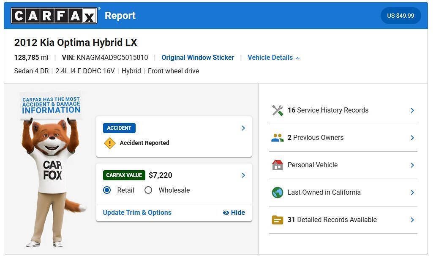Open Detailed Records Available arrow
Viewport: 436px width, 257px height.
point(412,220)
